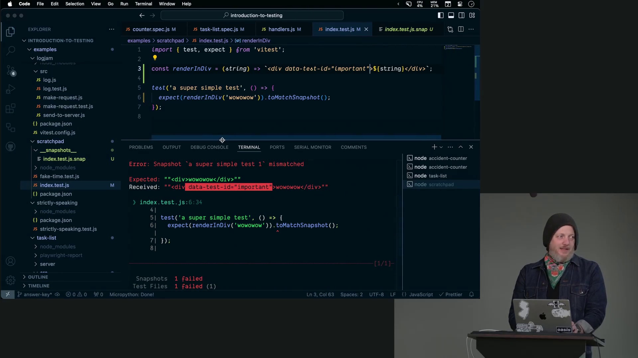Go back with the navigation arrow
The height and width of the screenshot is (358, 638).
(142, 15)
